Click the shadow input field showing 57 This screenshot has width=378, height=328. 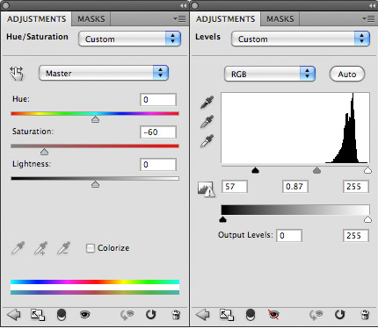[235, 187]
